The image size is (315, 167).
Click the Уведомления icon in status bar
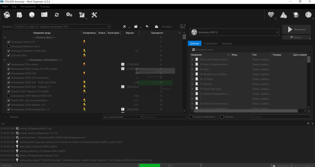tap(274, 165)
